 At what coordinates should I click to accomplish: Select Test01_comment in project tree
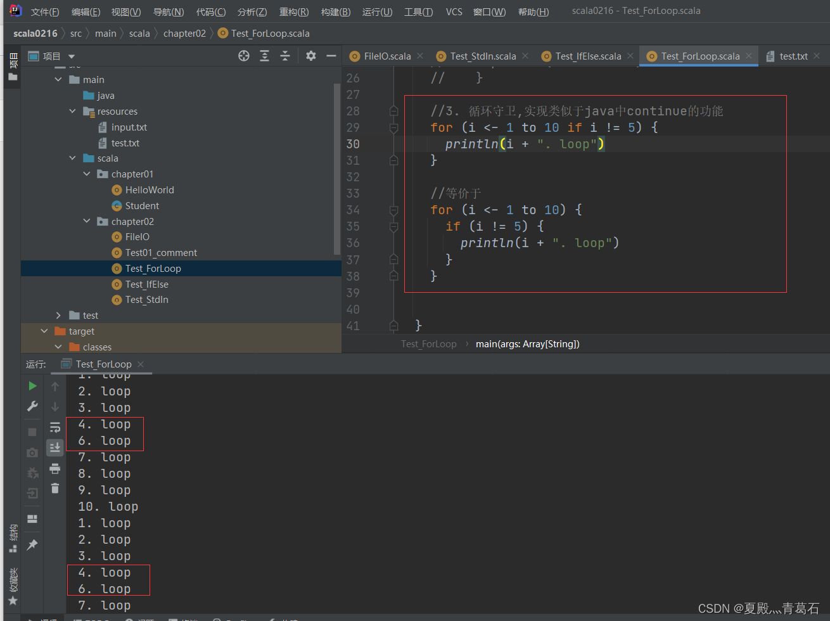[x=161, y=253]
